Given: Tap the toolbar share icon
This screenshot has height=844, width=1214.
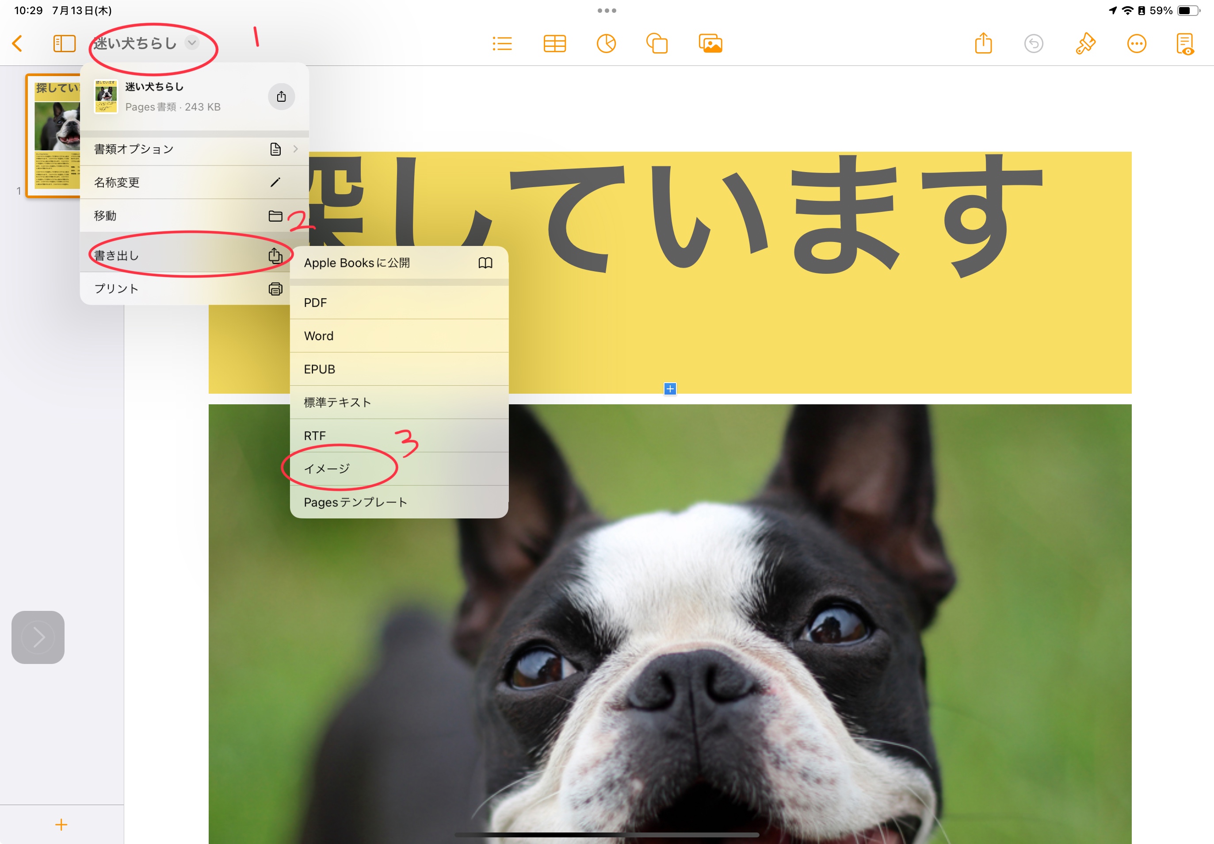Looking at the screenshot, I should (983, 43).
